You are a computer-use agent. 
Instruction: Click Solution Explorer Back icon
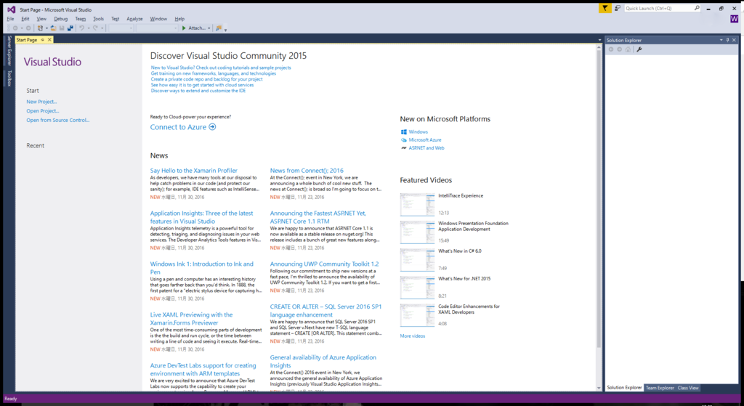pos(610,49)
